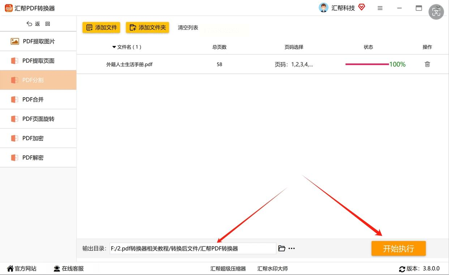Click the refresh icon beside 版本
Screen dimensions: 449x275
(402, 269)
